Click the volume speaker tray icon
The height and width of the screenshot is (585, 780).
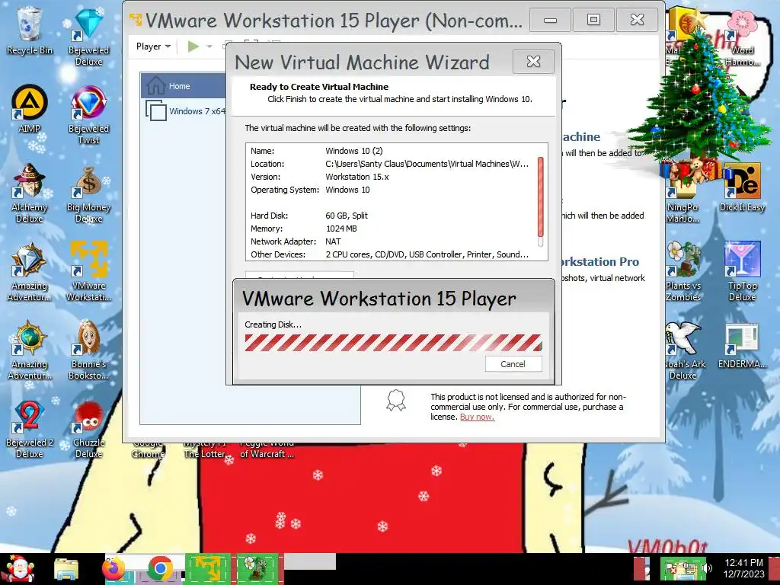(x=707, y=568)
